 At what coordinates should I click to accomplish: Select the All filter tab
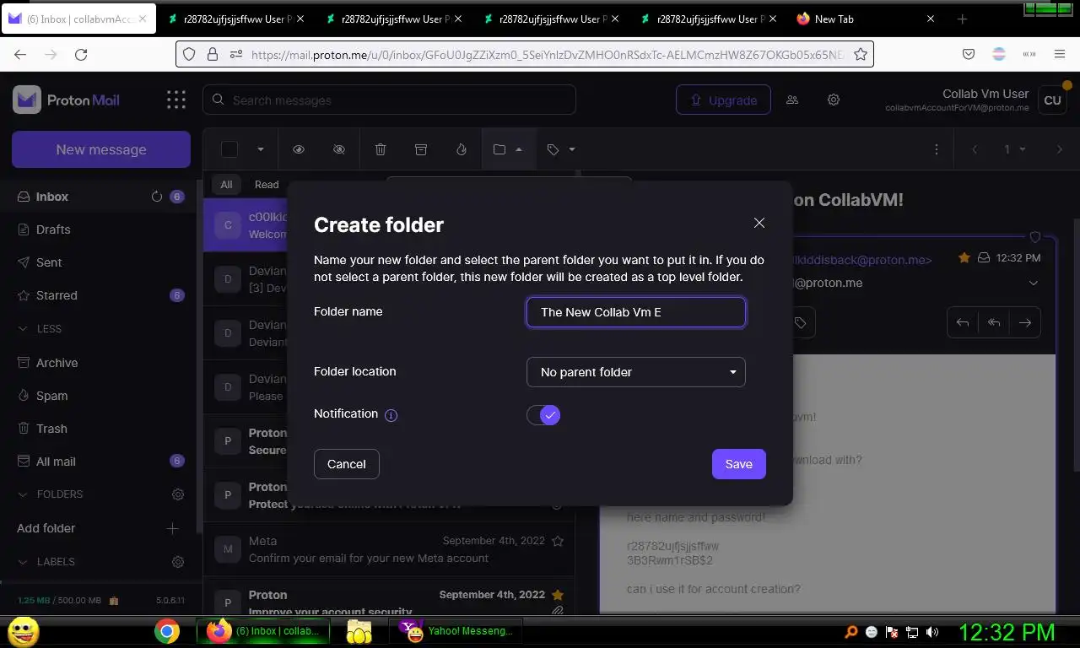226,184
